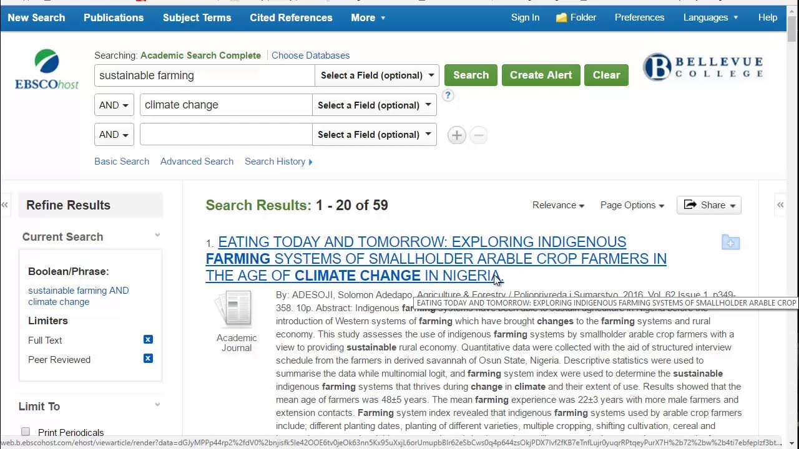The width and height of the screenshot is (799, 449).
Task: Click the empty third search field
Action: pos(225,134)
